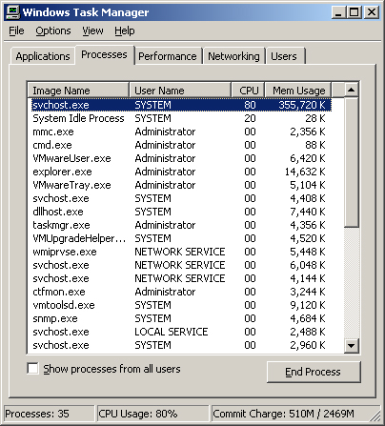Close the Task Manager window
Image resolution: width=385 pixels, height=426 pixels.
pyautogui.click(x=371, y=12)
